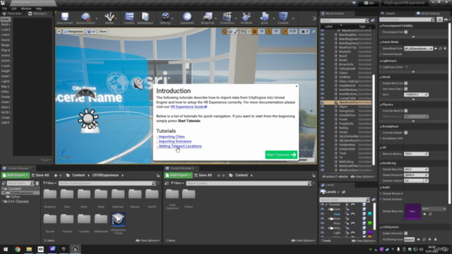Click the Save Current toolbar icon
The height and width of the screenshot is (254, 452).
64,18
